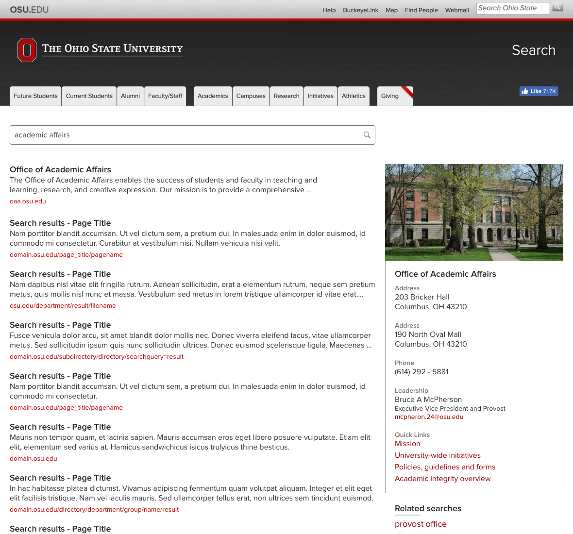Open the Initiatives tab
573x534 pixels.
click(320, 96)
